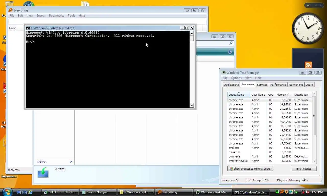Screen dimensions: 327x196
Task: Open Bookmarks menu in Everything window
Action: tap(56, 16)
